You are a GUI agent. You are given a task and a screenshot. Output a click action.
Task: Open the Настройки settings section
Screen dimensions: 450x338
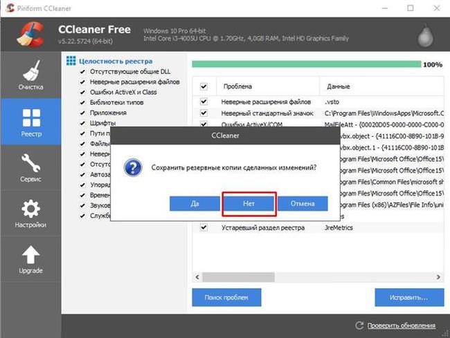click(x=30, y=214)
